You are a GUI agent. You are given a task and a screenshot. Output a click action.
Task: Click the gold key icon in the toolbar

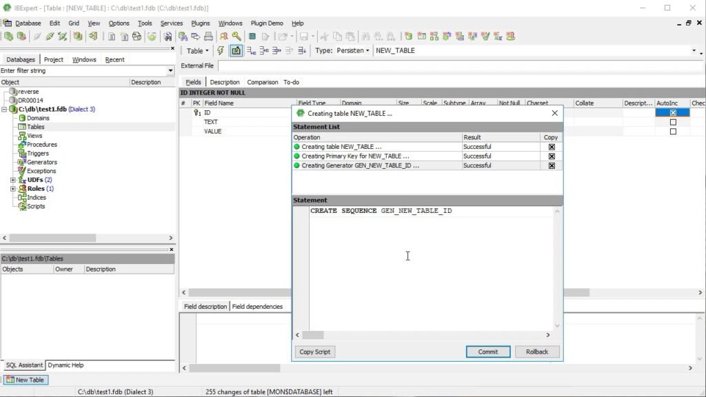[x=236, y=37]
